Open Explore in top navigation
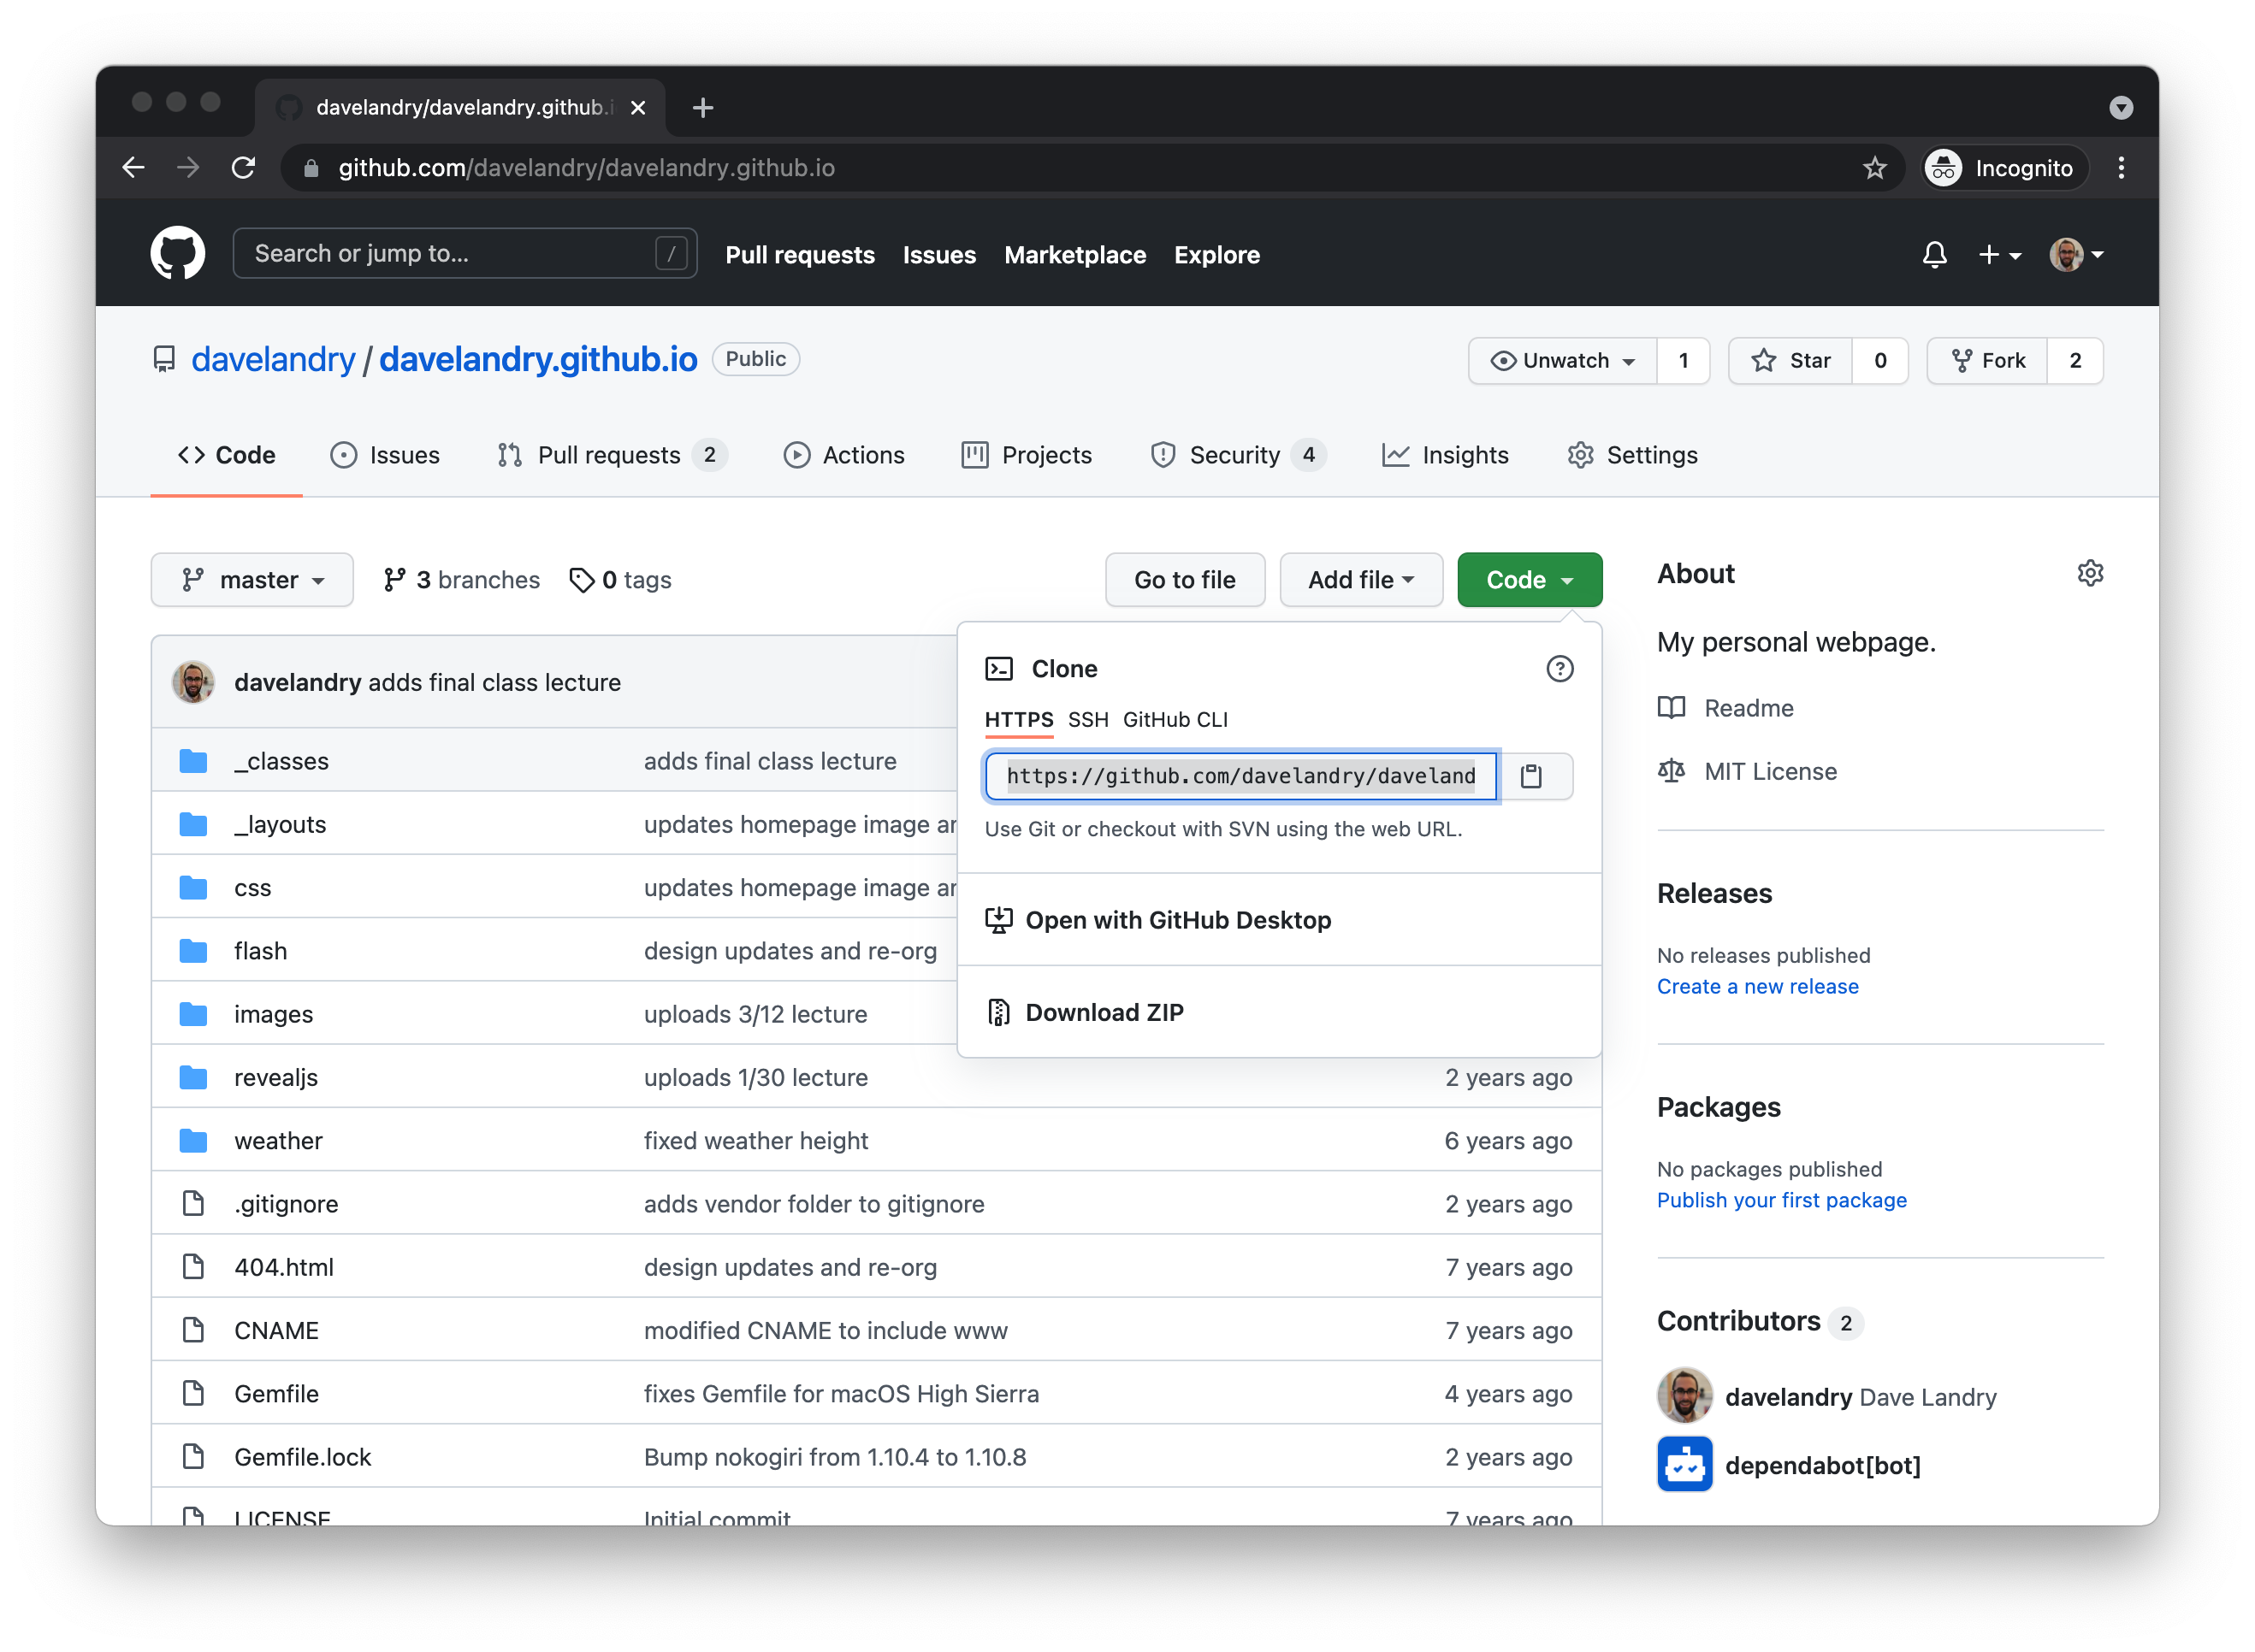Screen dimensions: 2255x1652 pyautogui.click(x=1216, y=255)
